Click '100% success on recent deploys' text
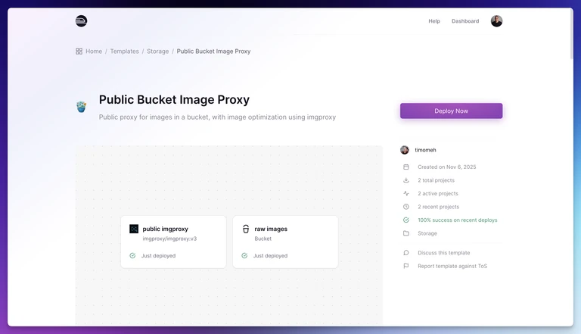This screenshot has width=581, height=334. point(458,220)
